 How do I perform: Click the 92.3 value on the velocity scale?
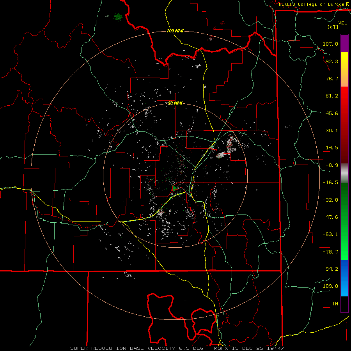332,61
